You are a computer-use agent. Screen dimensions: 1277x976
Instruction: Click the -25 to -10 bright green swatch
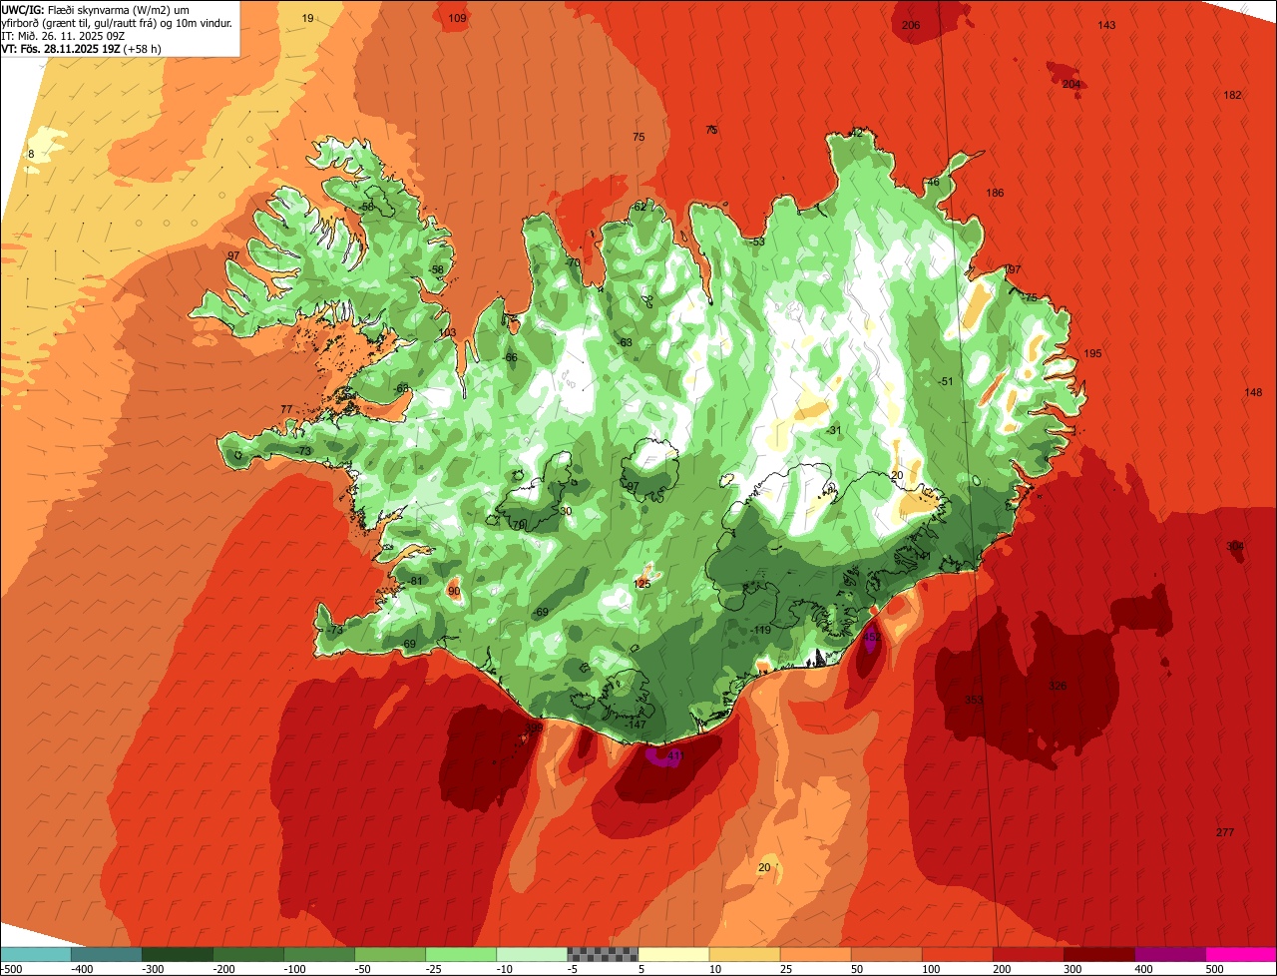[x=461, y=954]
